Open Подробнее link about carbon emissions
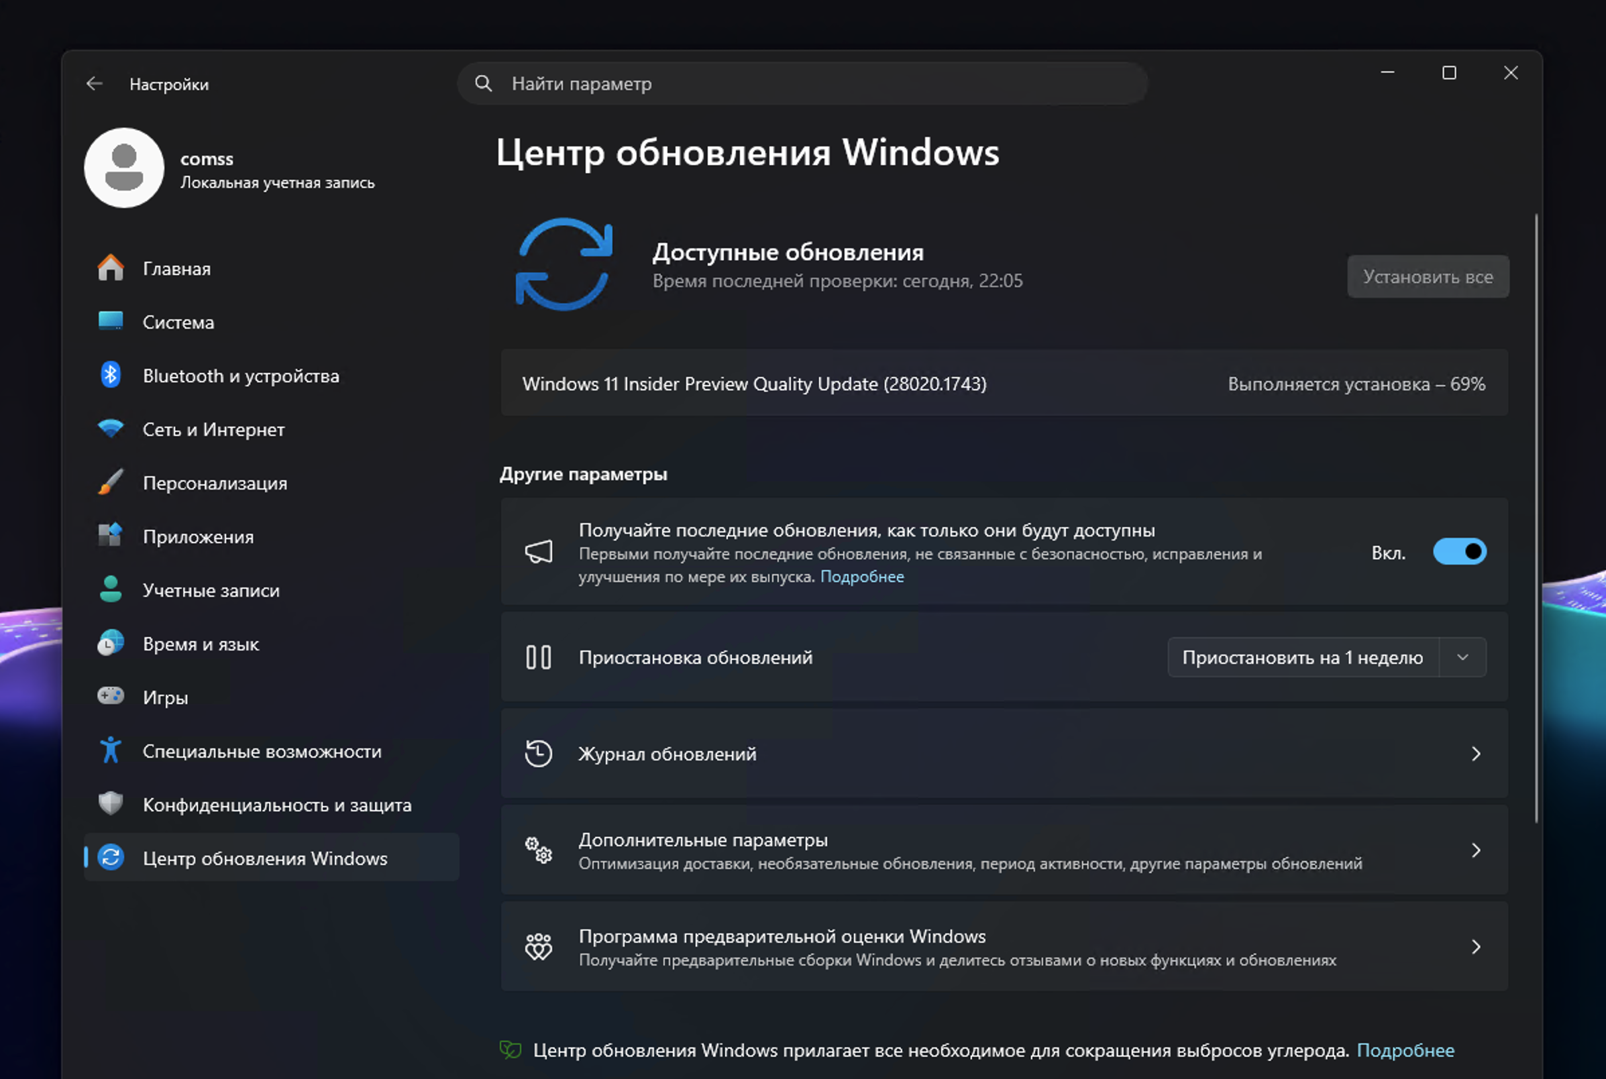Screen dimensions: 1606x1079 1405,1050
